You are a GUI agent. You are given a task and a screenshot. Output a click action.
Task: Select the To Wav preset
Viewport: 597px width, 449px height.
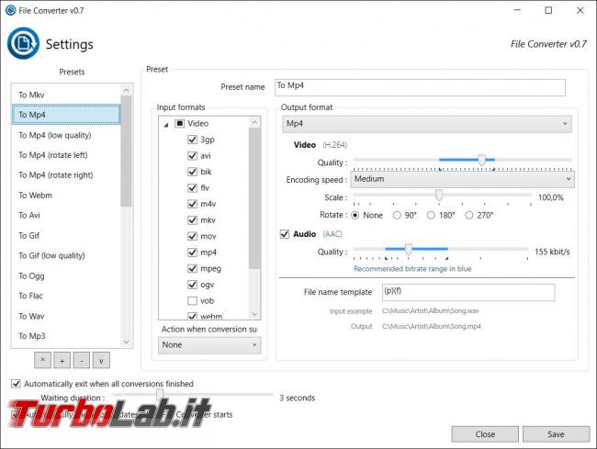click(x=66, y=316)
